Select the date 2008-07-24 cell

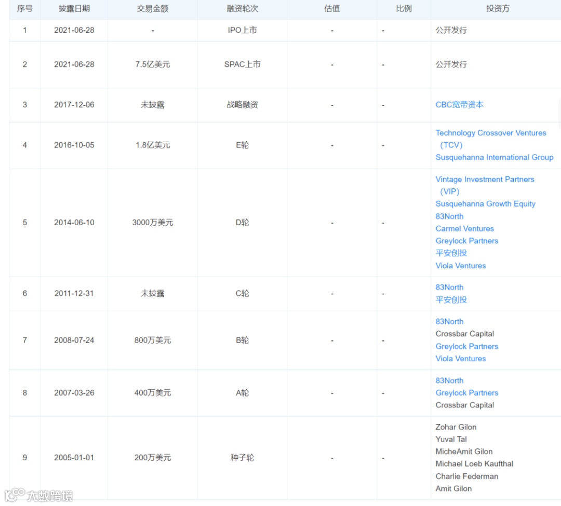74,340
